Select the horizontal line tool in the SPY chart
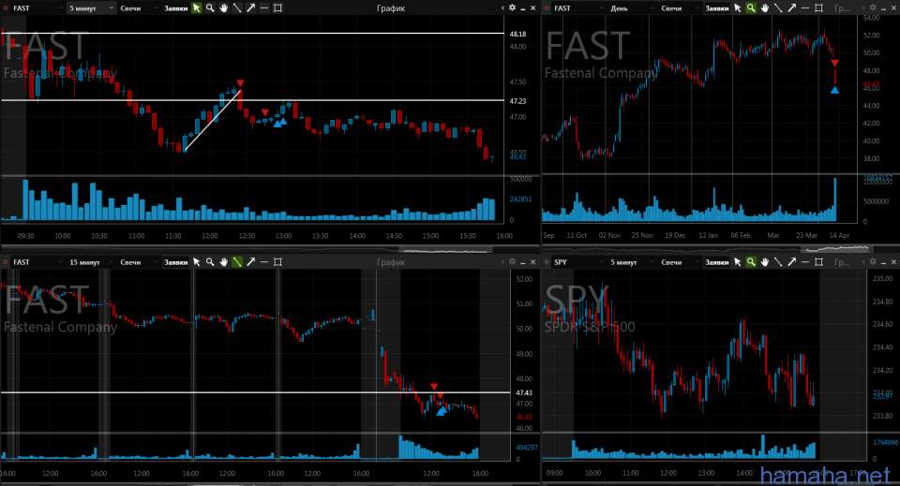900x486 pixels. [x=804, y=262]
